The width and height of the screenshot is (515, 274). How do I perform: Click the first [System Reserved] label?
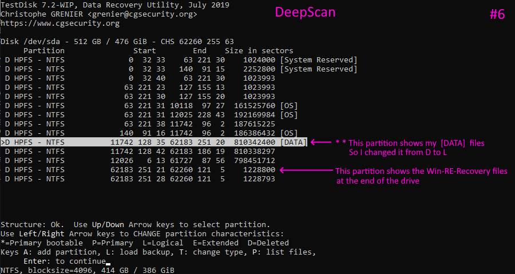(x=319, y=60)
